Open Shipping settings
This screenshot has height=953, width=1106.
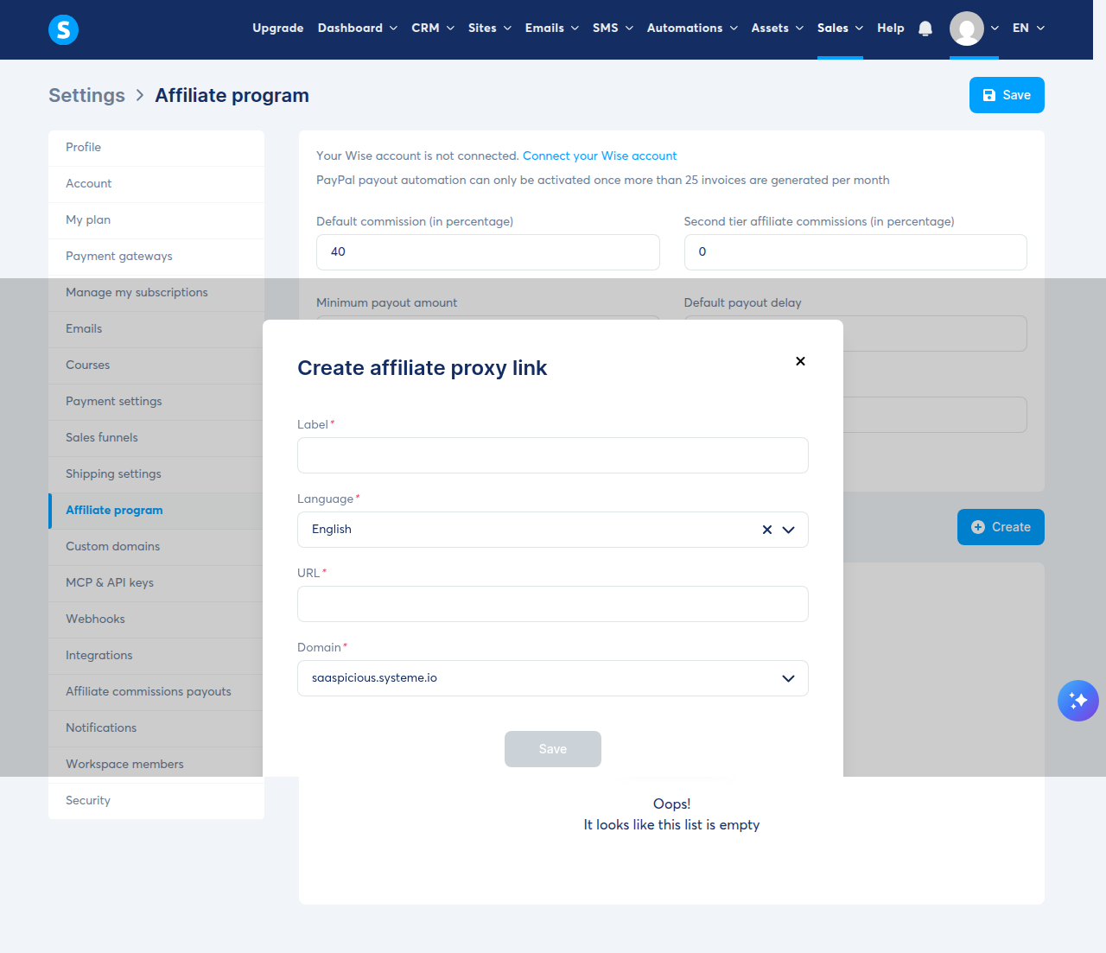click(x=156, y=474)
